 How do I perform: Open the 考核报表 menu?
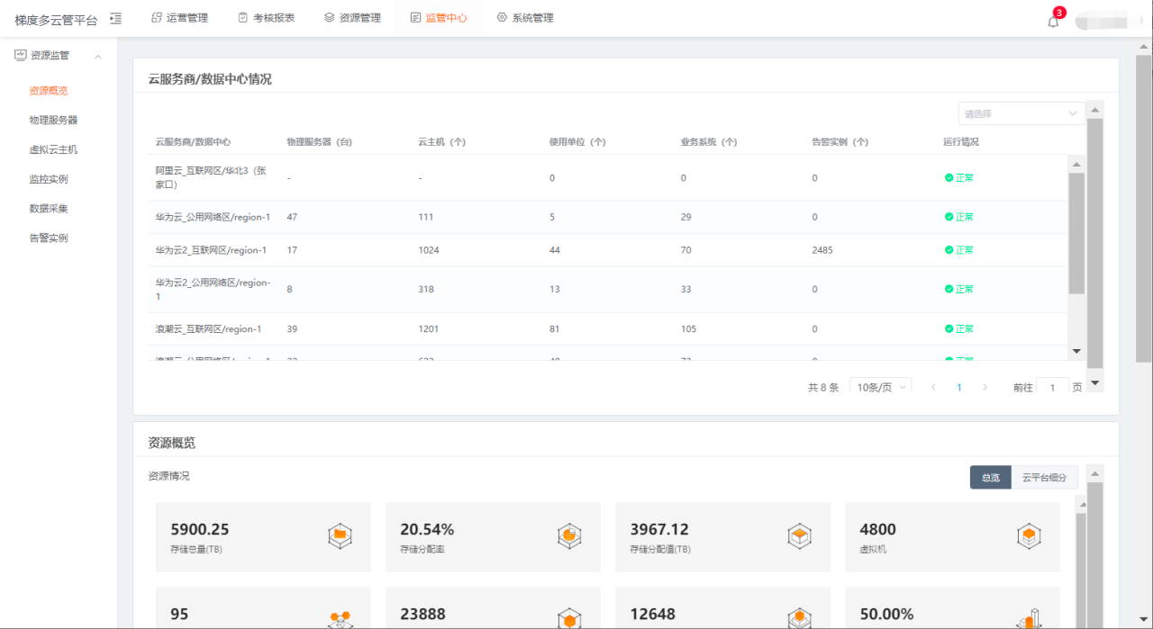tap(266, 18)
